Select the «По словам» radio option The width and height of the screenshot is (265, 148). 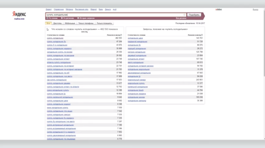(47, 18)
